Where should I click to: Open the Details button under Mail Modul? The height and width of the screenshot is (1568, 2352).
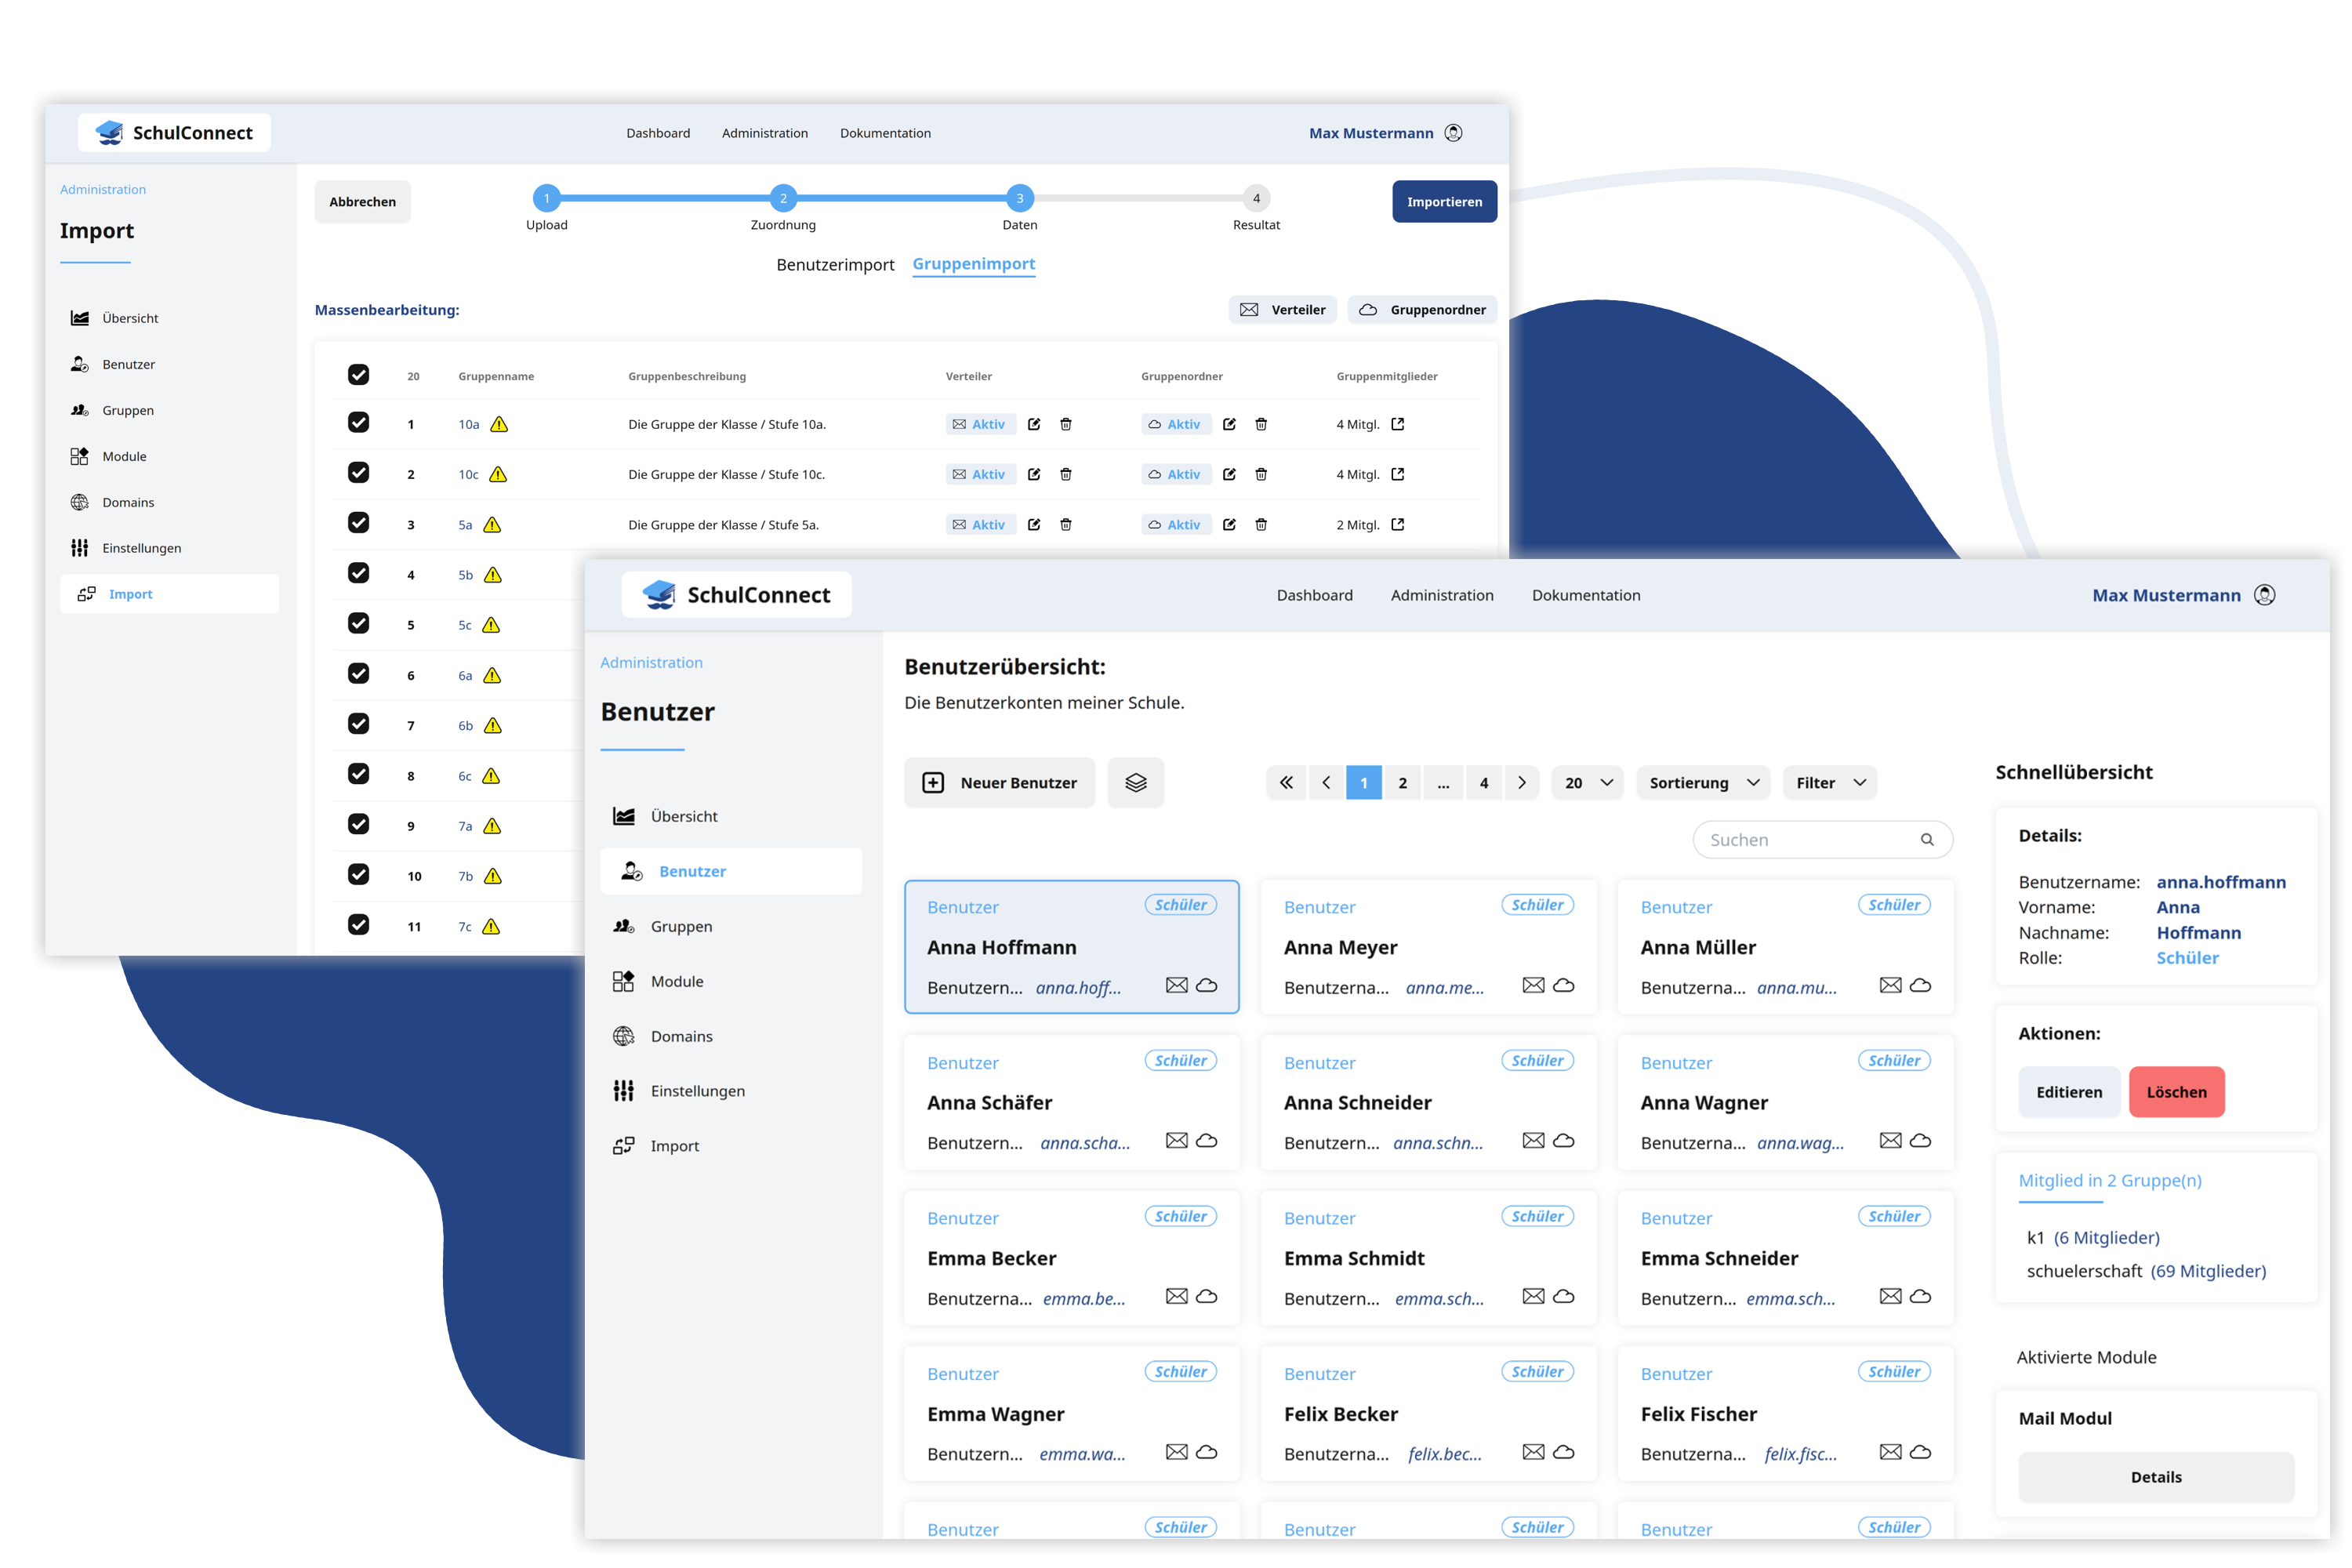pos(2155,1478)
